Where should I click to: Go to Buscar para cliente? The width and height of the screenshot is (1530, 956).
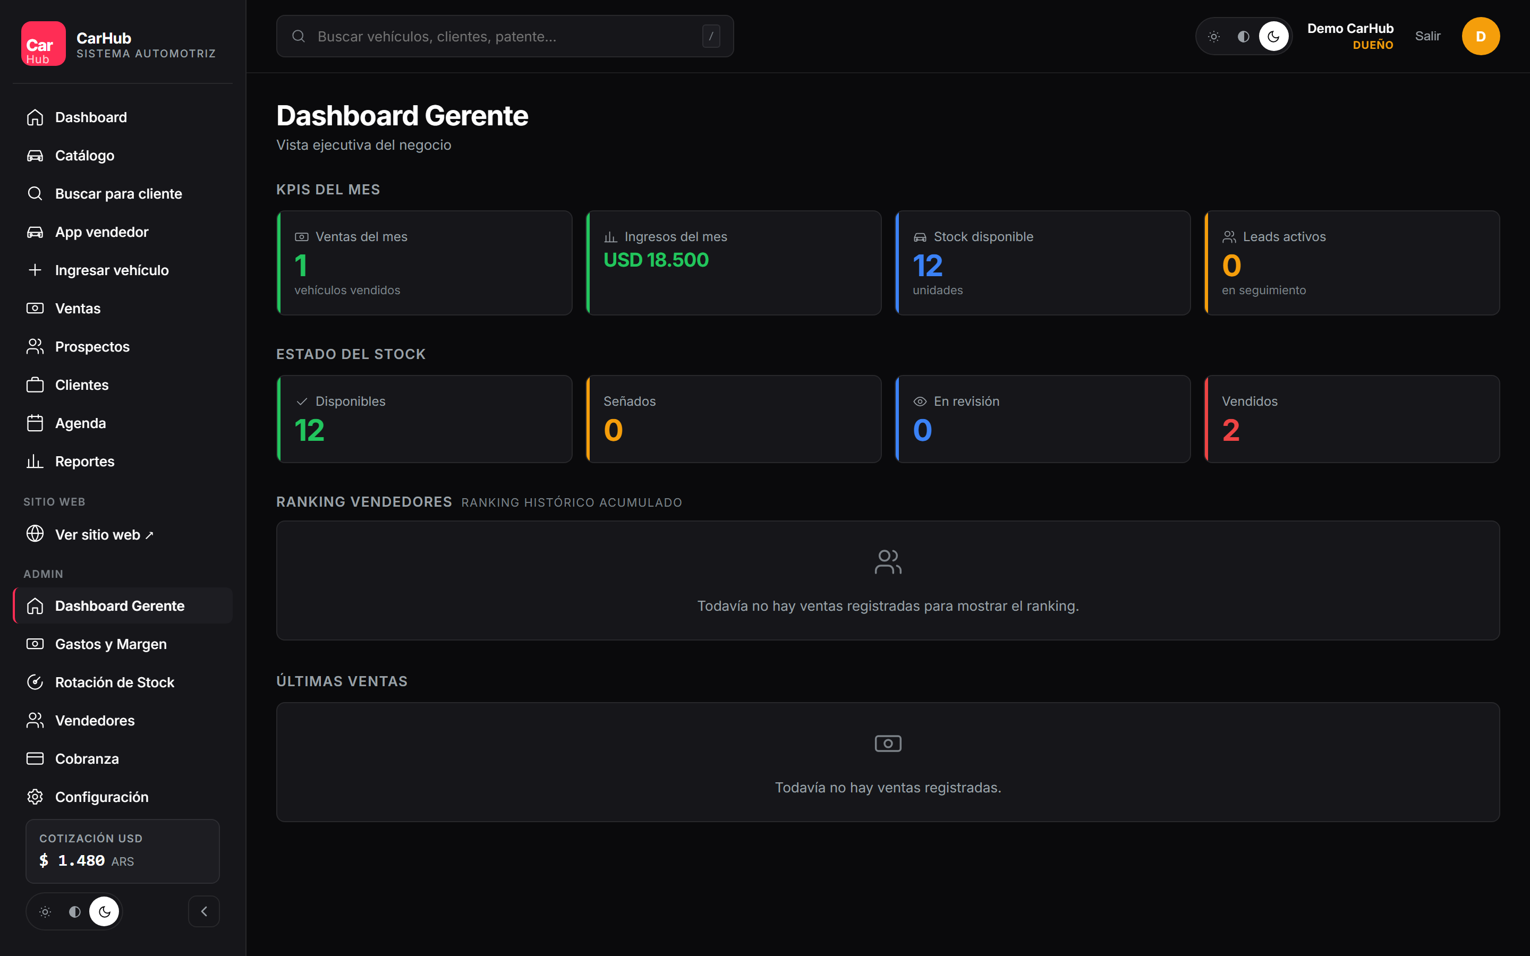pyautogui.click(x=123, y=193)
